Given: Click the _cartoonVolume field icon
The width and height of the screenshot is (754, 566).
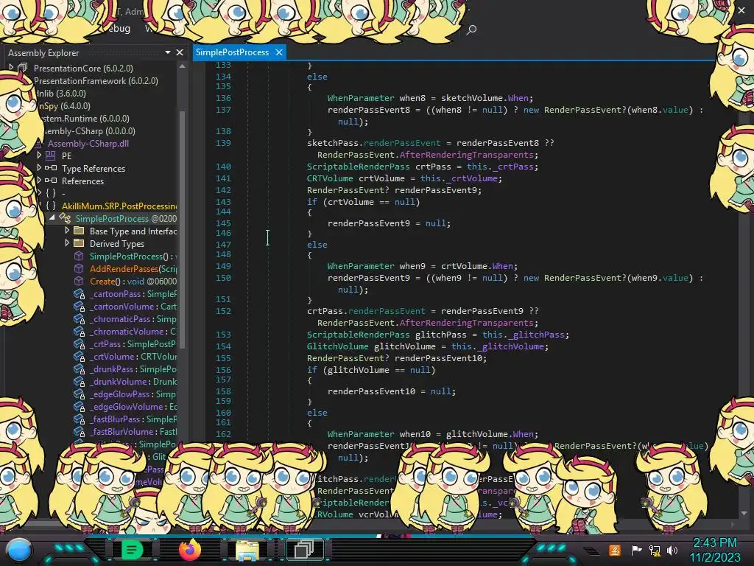Looking at the screenshot, I should click(x=80, y=307).
